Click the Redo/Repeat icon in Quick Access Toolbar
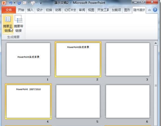Viewport: 161px width, 126px height. [19, 3]
